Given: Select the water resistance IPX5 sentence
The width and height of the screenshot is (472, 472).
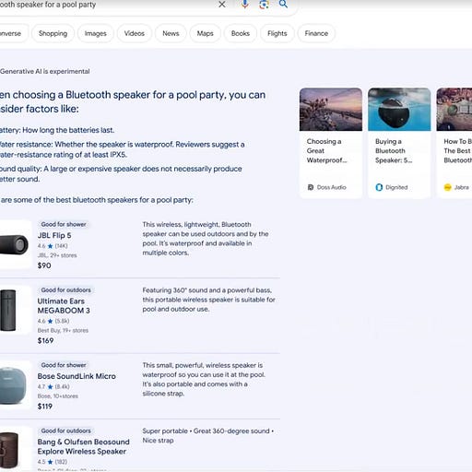Looking at the screenshot, I should (123, 149).
